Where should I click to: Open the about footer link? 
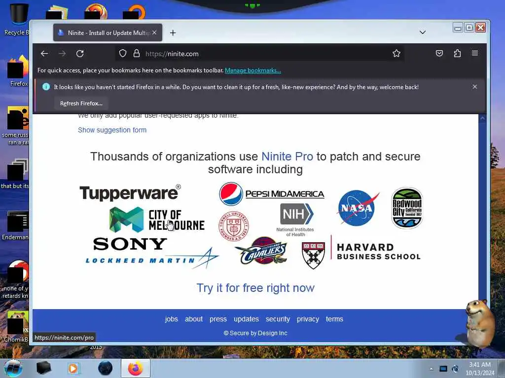(193, 319)
